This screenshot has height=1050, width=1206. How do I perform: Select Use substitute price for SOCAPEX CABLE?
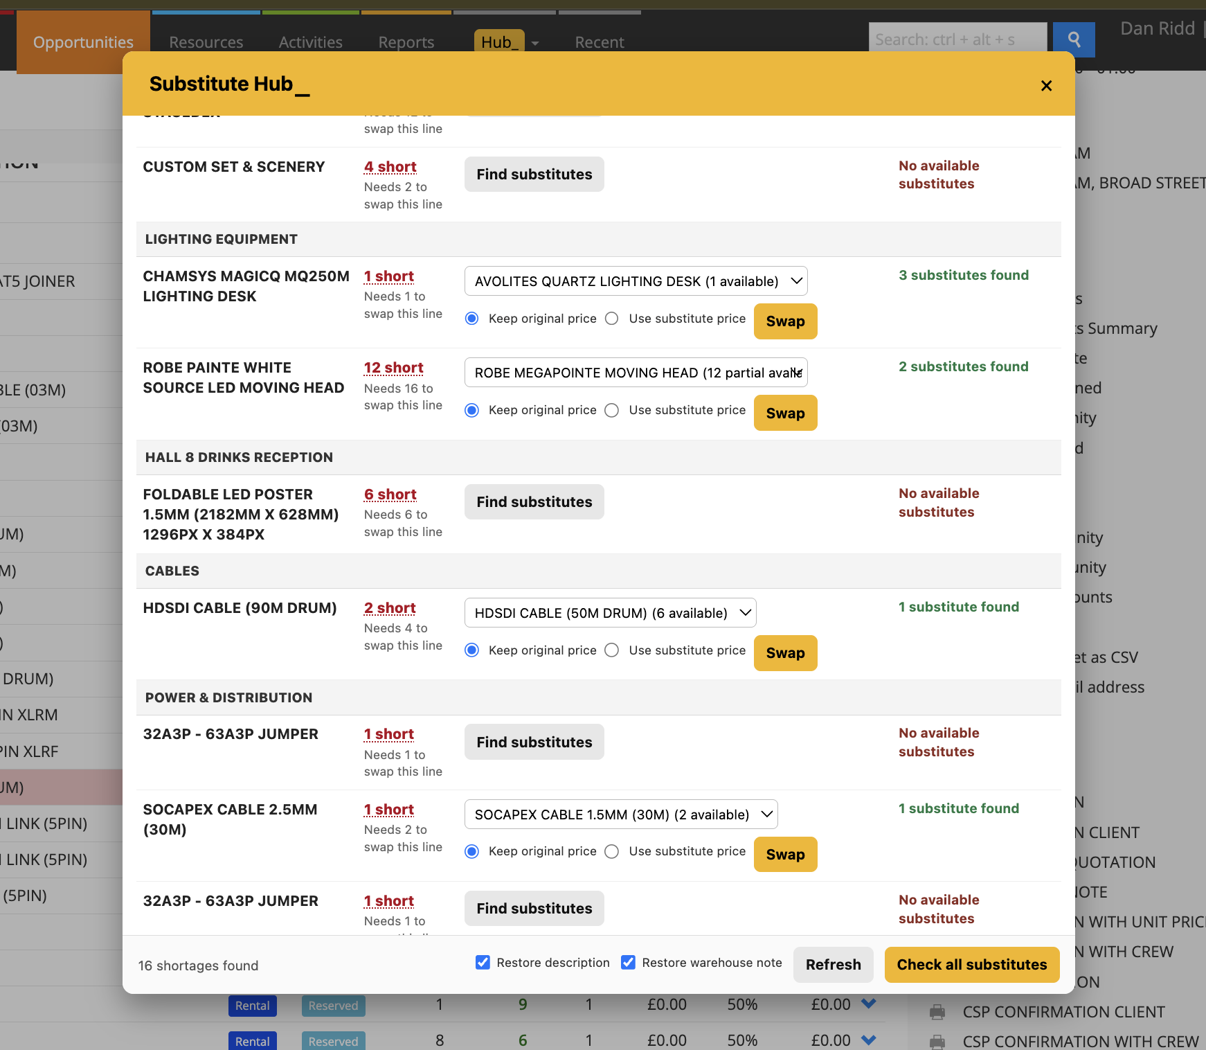tap(612, 851)
